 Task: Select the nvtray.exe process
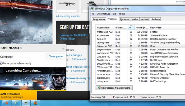tap(140, 81)
